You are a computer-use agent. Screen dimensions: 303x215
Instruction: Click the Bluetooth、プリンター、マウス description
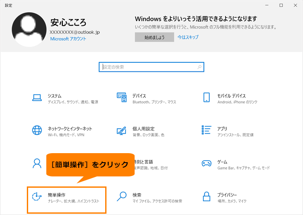(154, 102)
